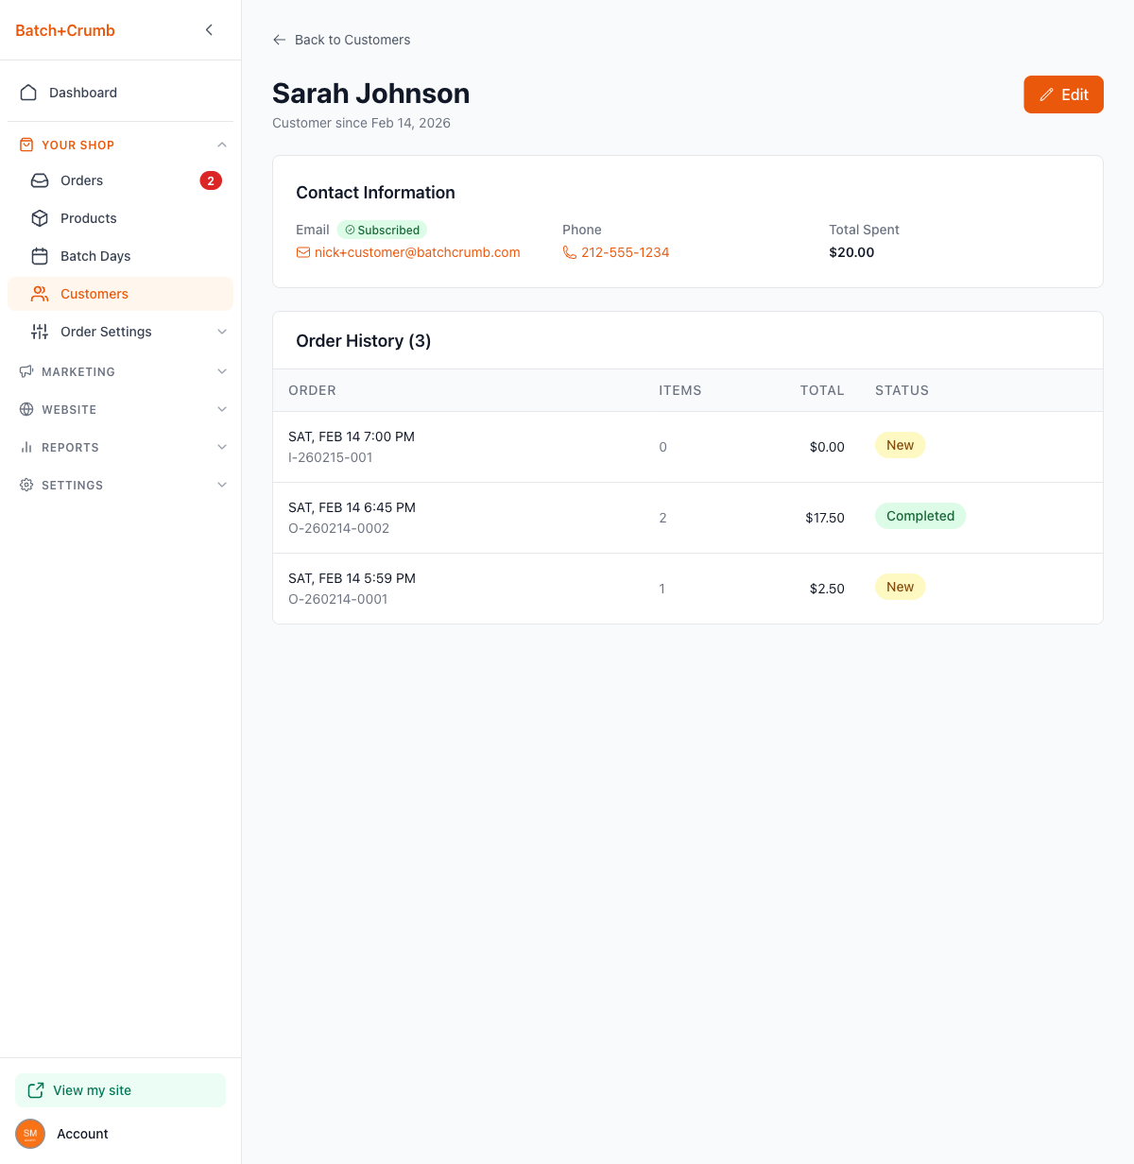Expand the Settings section

(222, 485)
